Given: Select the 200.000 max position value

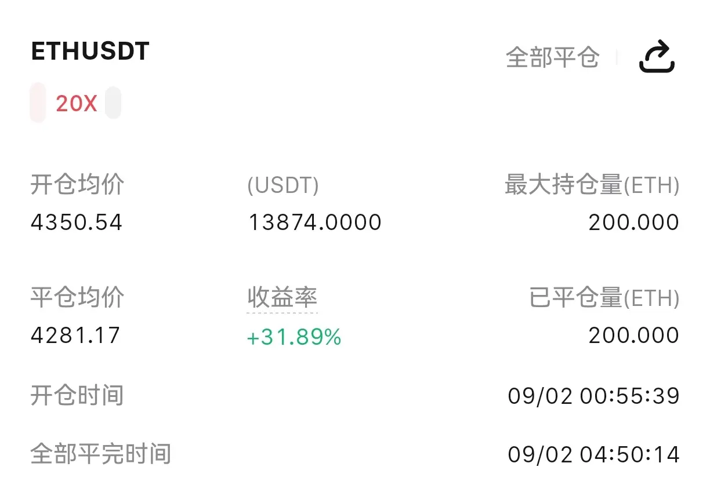Looking at the screenshot, I should pos(634,223).
